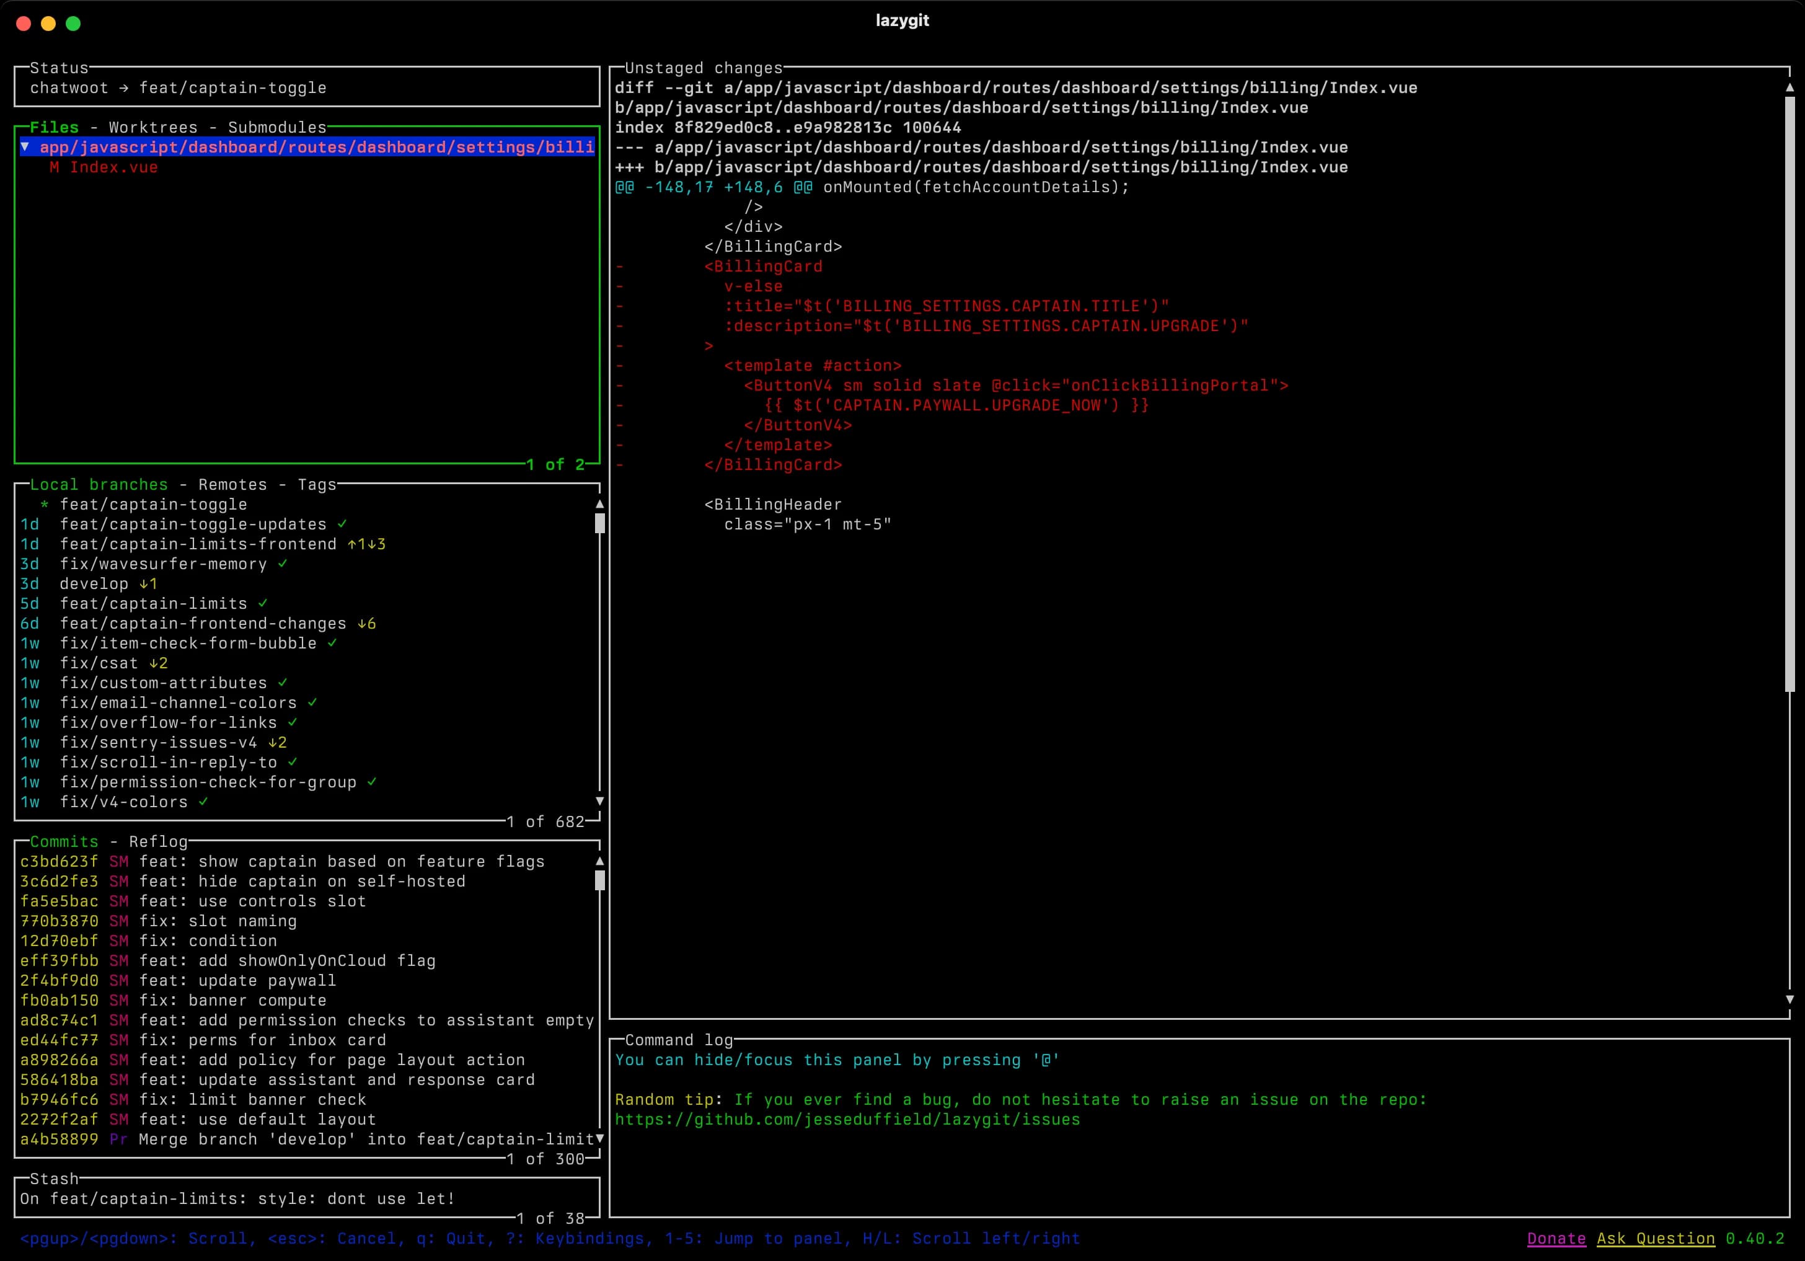The image size is (1805, 1261).
Task: Click the ↓6 indicator on feat/captain-frontend-changes
Action: [367, 624]
